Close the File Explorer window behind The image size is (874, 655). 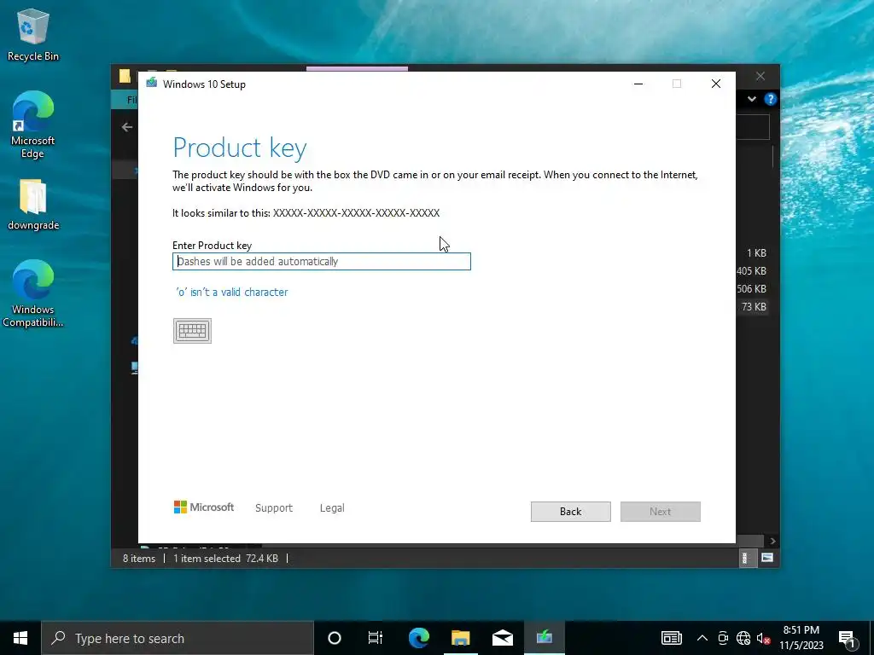click(760, 76)
